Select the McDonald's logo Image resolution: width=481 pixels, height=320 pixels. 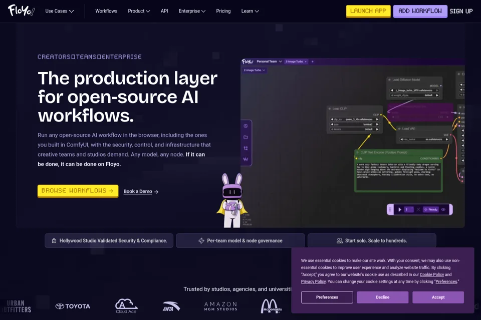pos(271,306)
